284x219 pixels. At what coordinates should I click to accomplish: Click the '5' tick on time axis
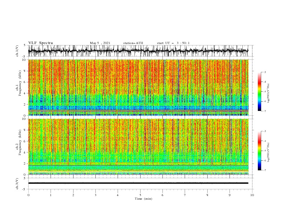(140, 195)
